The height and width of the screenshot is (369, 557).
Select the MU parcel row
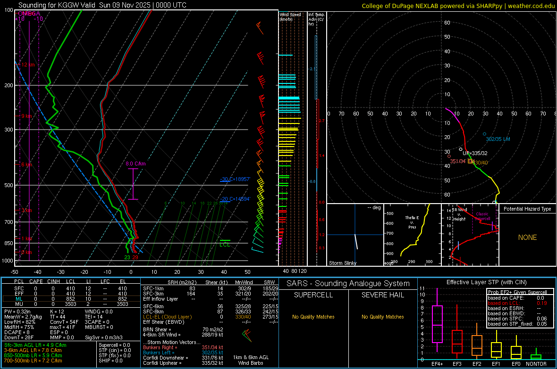pos(71,304)
